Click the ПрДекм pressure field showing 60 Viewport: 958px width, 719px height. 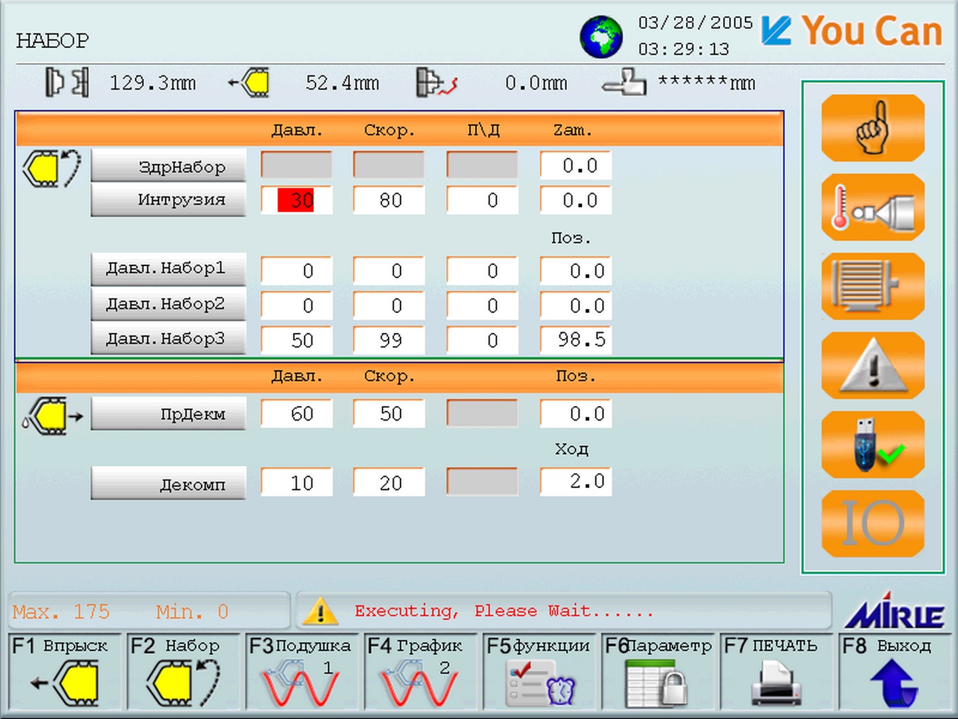[x=296, y=413]
